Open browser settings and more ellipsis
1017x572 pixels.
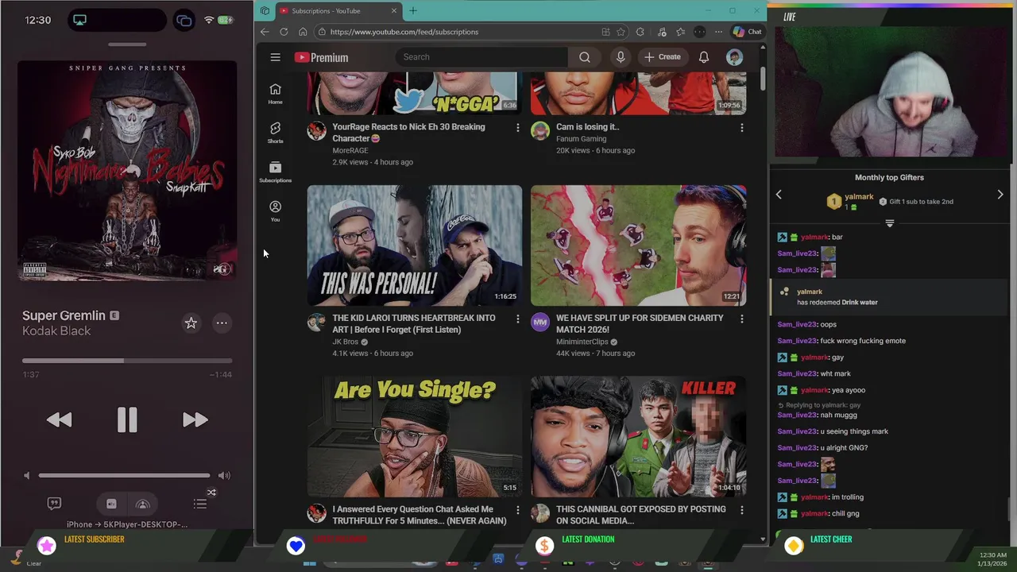(718, 32)
